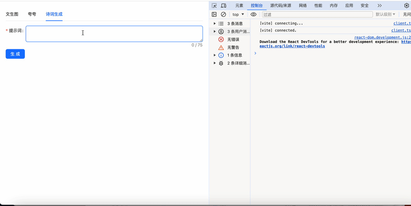Open the 夸夸 page tab
Image resolution: width=411 pixels, height=206 pixels.
pyautogui.click(x=32, y=14)
